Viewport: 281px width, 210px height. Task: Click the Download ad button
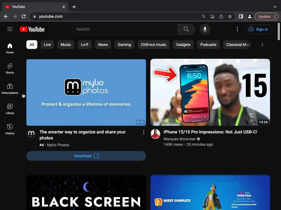click(x=86, y=156)
